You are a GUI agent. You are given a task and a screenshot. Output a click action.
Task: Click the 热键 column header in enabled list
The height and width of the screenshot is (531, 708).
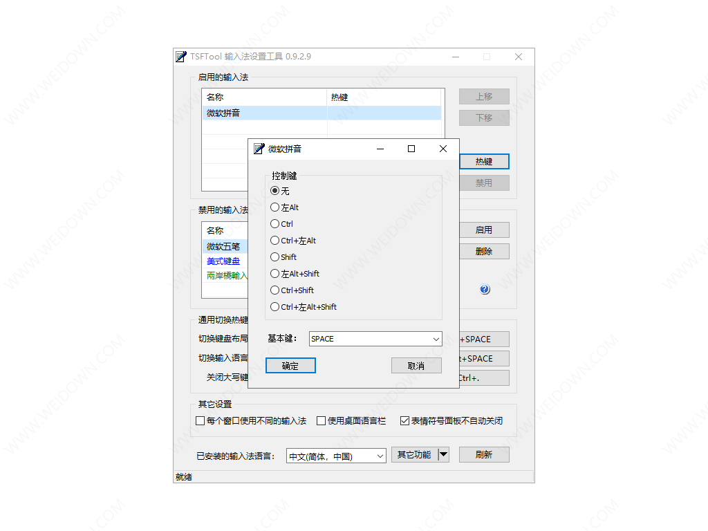[384, 97]
